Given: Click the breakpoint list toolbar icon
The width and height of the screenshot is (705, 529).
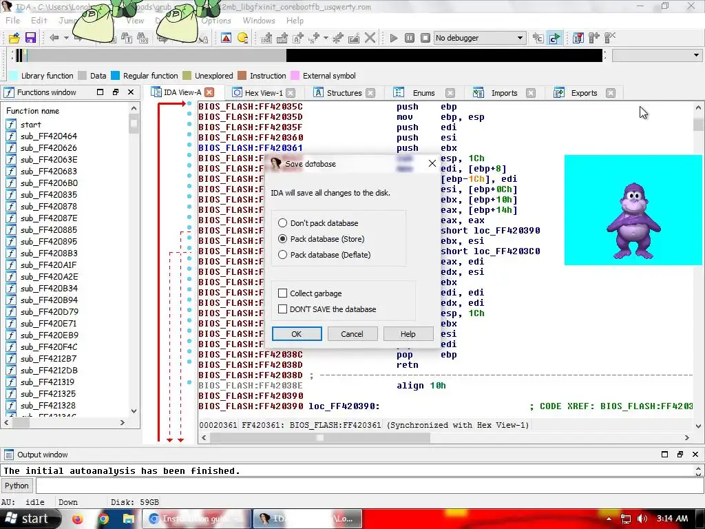Looking at the screenshot, I should pos(578,39).
